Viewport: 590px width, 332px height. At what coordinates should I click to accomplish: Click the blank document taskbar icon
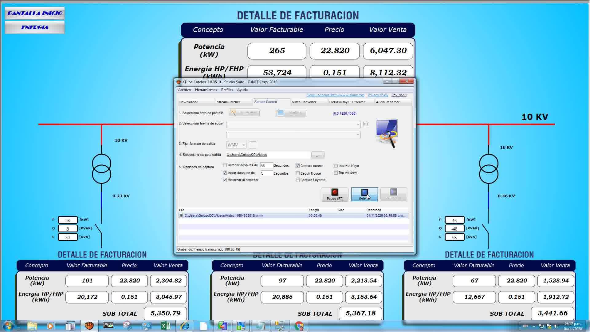coord(203,326)
